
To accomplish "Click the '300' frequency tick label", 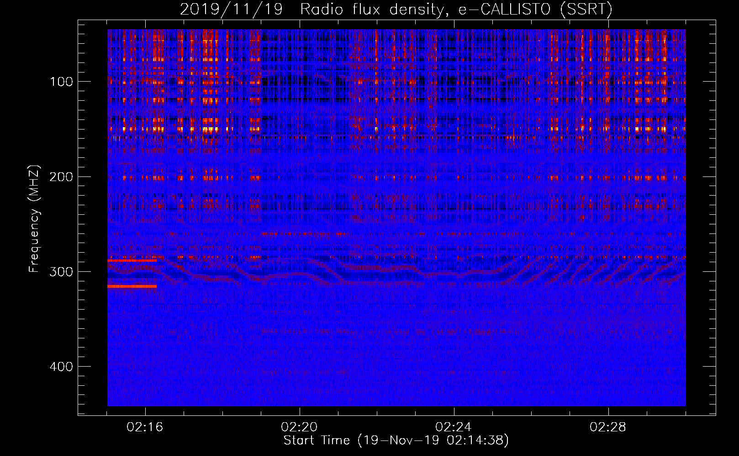I will [x=61, y=272].
